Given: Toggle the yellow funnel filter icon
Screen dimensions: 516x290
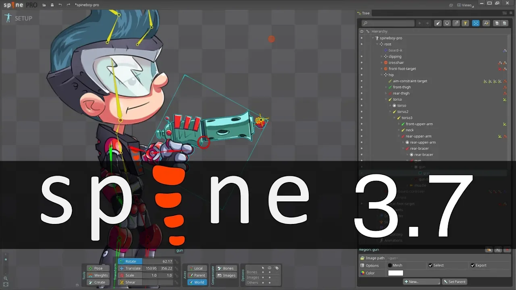Looking at the screenshot, I should coord(465,23).
